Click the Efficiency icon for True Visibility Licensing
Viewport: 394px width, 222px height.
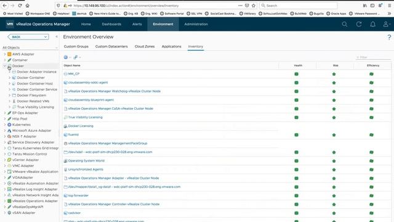click(x=371, y=118)
